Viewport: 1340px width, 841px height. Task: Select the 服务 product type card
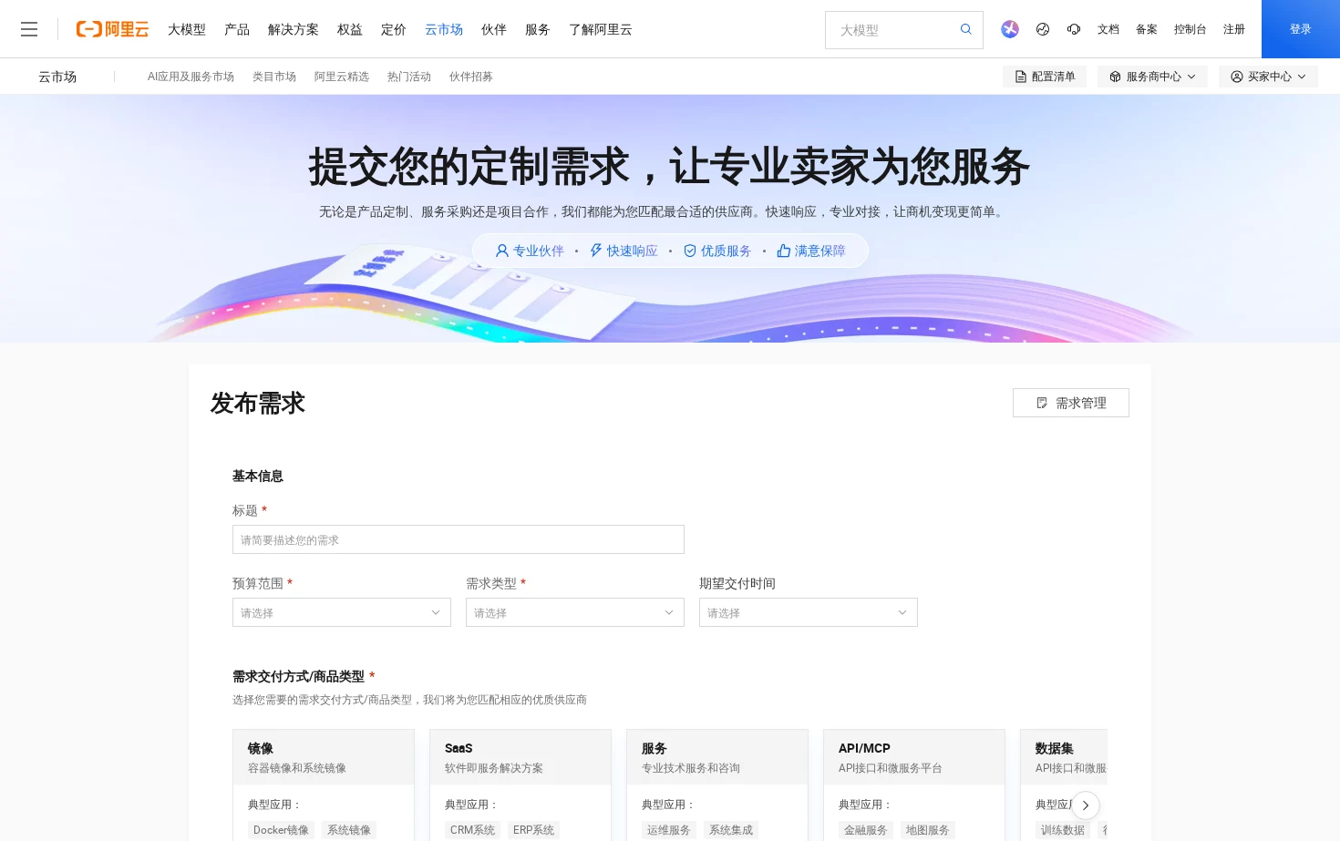(x=717, y=785)
